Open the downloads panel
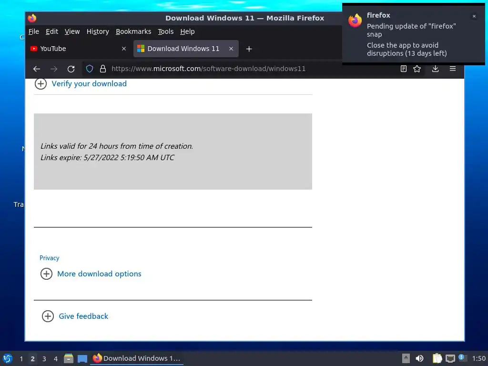The width and height of the screenshot is (488, 366). pyautogui.click(x=436, y=69)
